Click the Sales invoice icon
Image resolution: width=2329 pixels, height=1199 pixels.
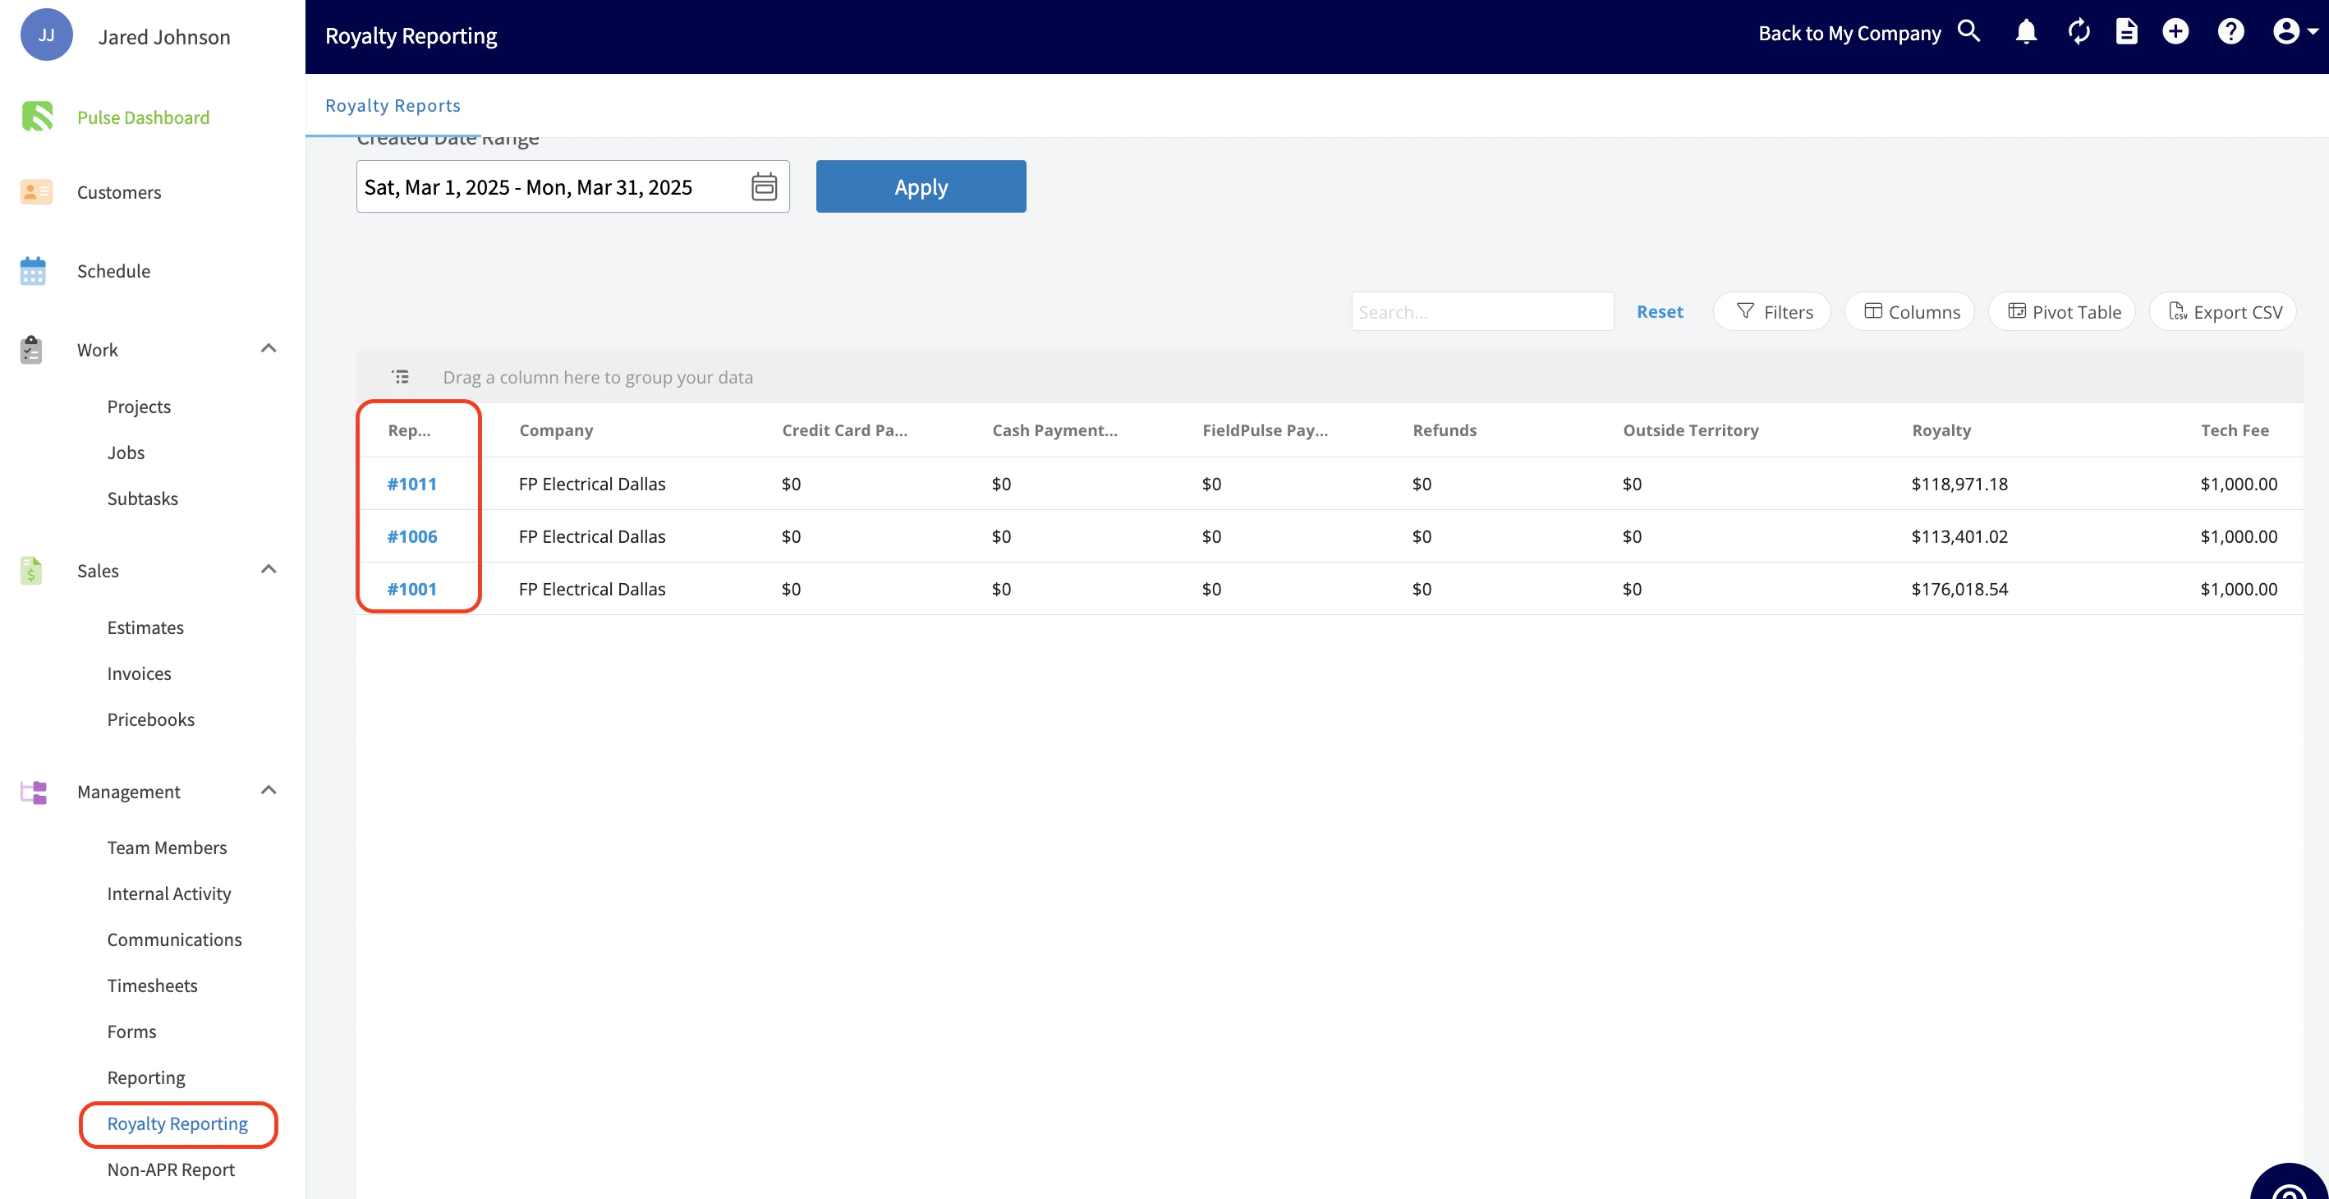click(30, 571)
